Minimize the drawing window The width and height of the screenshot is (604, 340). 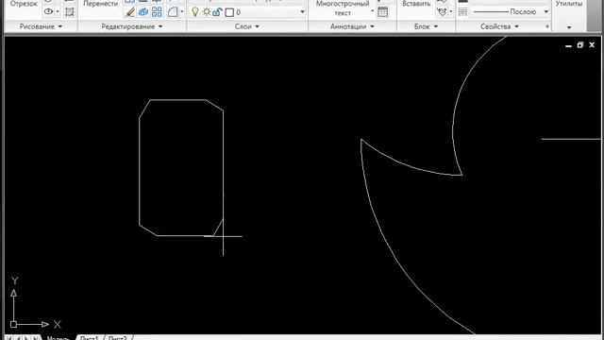point(568,45)
